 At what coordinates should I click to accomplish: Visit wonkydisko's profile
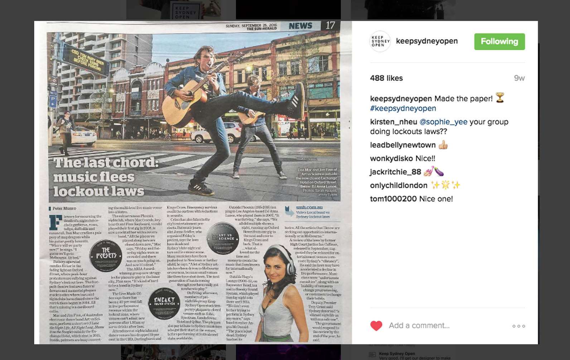(391, 159)
